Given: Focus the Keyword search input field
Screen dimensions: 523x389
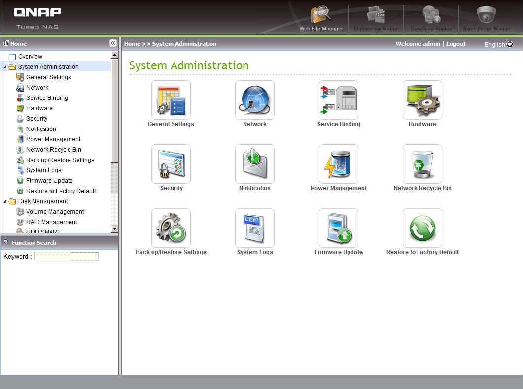Looking at the screenshot, I should pos(66,256).
